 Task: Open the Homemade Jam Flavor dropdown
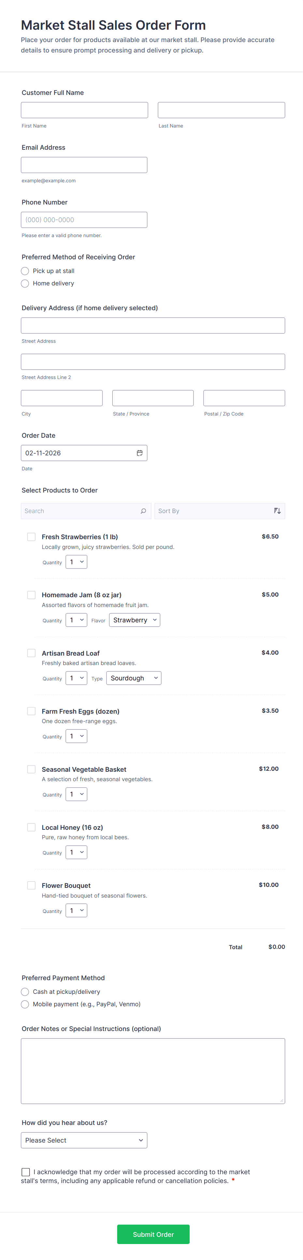point(134,620)
